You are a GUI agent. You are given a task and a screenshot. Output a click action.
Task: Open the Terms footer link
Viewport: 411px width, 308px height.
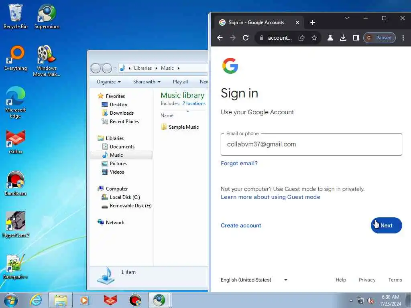tap(395, 280)
